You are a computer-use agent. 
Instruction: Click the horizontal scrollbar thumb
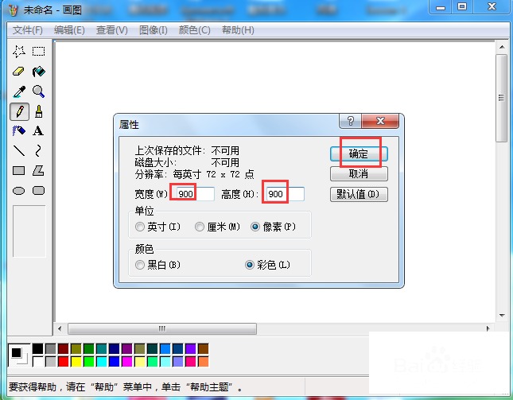click(x=162, y=328)
